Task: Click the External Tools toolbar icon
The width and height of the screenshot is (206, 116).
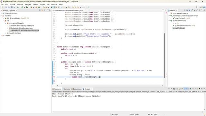Action: tap(32, 7)
